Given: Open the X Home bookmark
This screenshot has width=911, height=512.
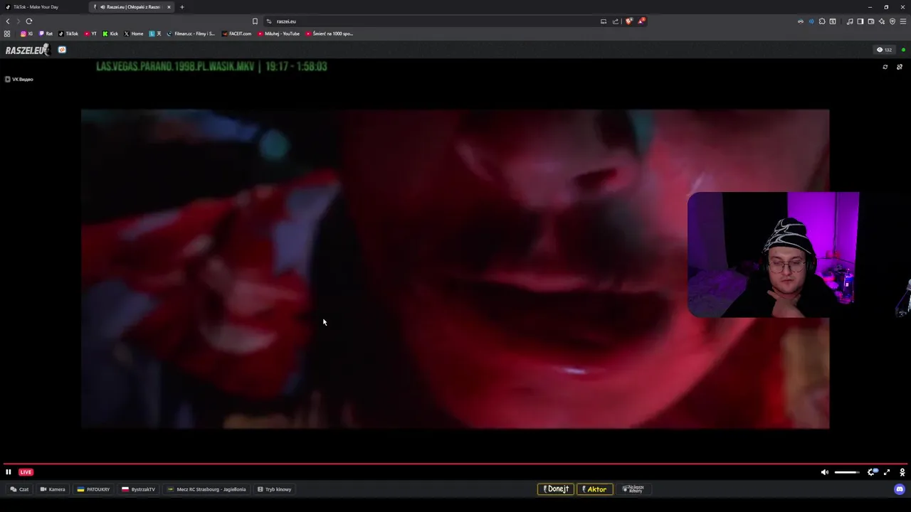Looking at the screenshot, I should [x=134, y=33].
